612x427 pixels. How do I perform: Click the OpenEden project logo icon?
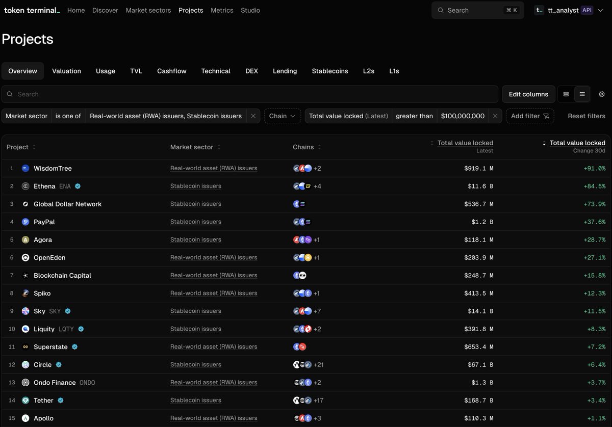click(25, 257)
